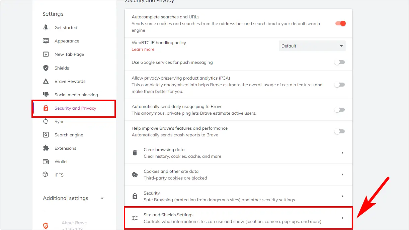
Task: Click the Get started rocket icon
Action: point(46,27)
